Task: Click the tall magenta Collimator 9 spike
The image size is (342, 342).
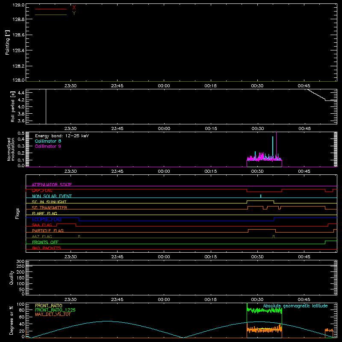Action: coord(277,145)
